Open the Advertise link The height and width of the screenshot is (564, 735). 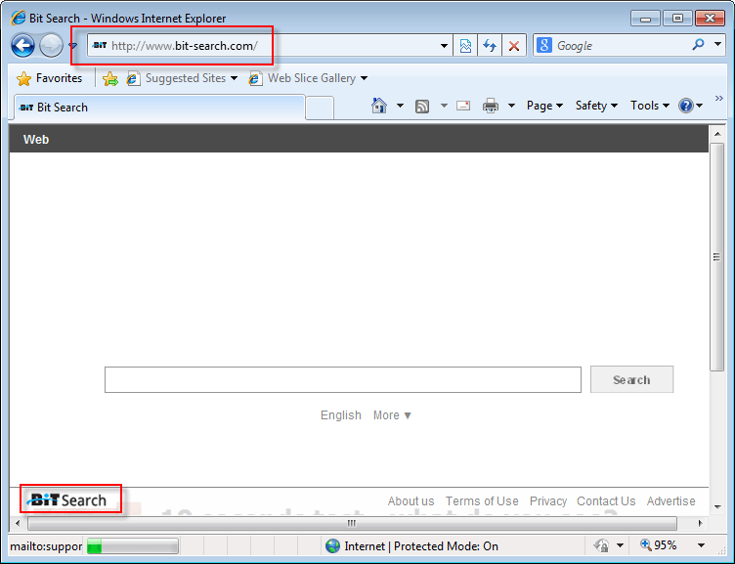coord(670,501)
